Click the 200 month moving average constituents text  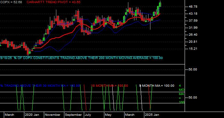[81, 58]
